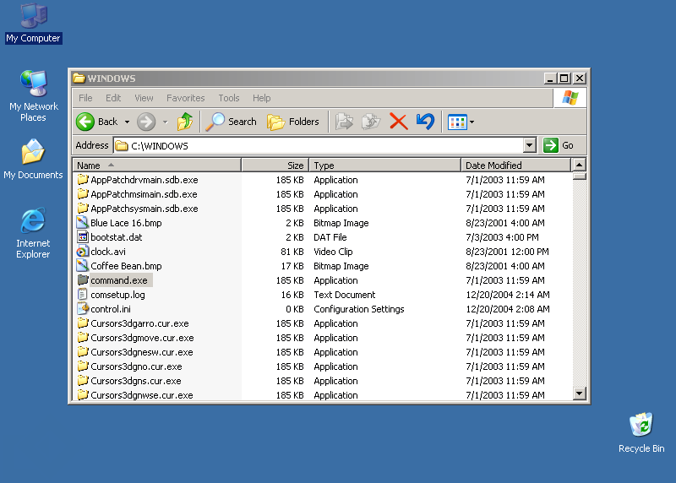The image size is (676, 483).
Task: Open the Help menu
Action: click(261, 98)
